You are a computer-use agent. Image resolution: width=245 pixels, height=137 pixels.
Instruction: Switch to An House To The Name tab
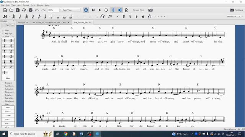[49, 22]
